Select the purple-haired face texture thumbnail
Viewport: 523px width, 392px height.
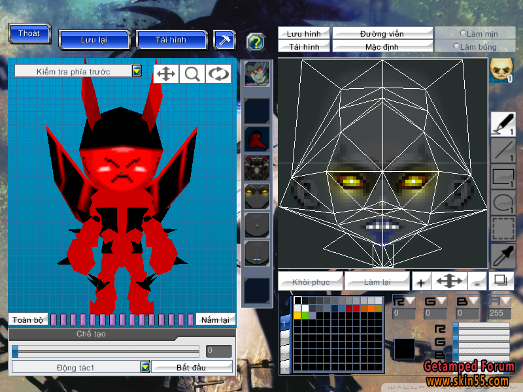(256, 74)
